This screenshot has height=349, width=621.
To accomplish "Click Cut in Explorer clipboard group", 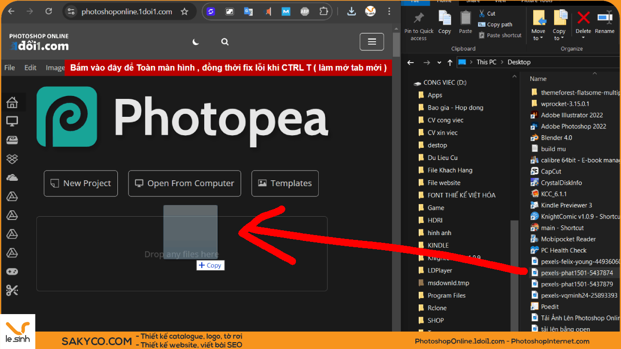I will pyautogui.click(x=487, y=14).
